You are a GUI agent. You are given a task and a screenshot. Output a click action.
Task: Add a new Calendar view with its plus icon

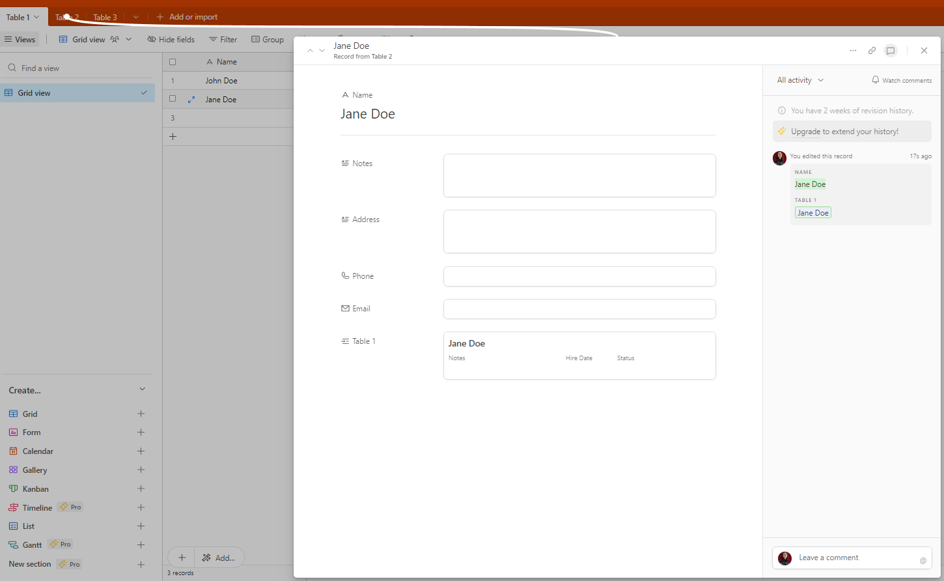click(141, 451)
